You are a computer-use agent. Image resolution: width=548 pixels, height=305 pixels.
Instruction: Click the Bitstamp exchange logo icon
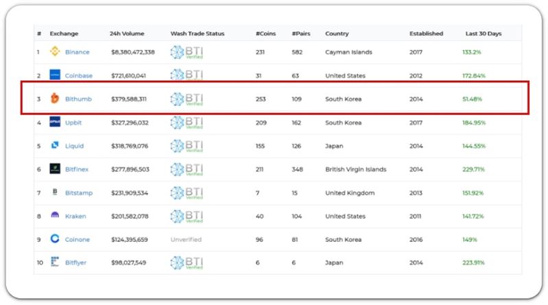pyautogui.click(x=55, y=192)
